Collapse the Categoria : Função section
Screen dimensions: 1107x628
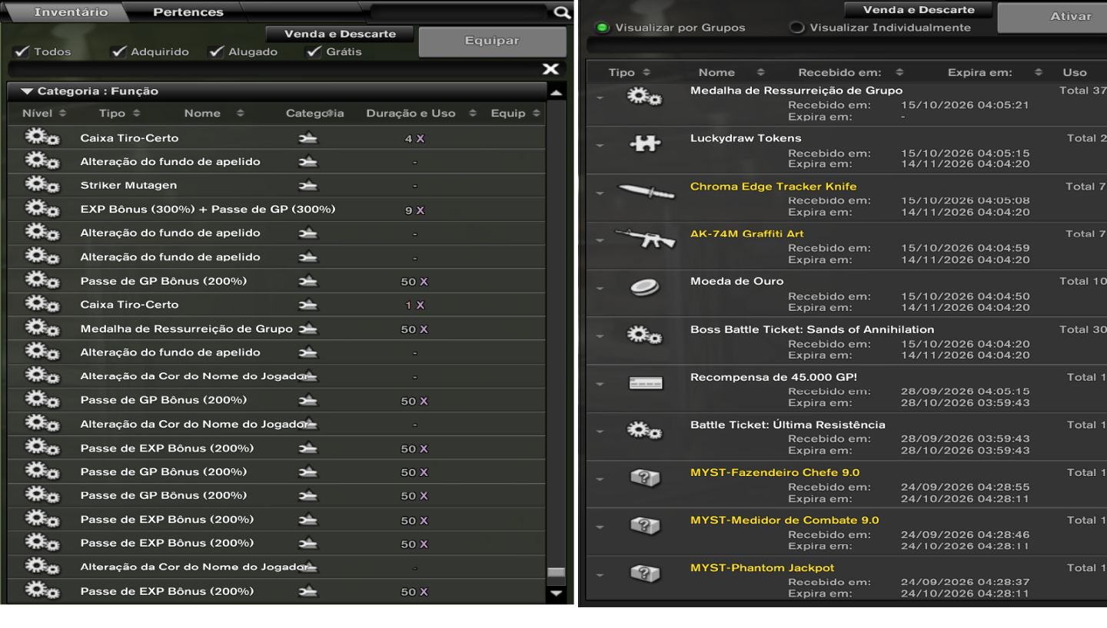pyautogui.click(x=28, y=91)
